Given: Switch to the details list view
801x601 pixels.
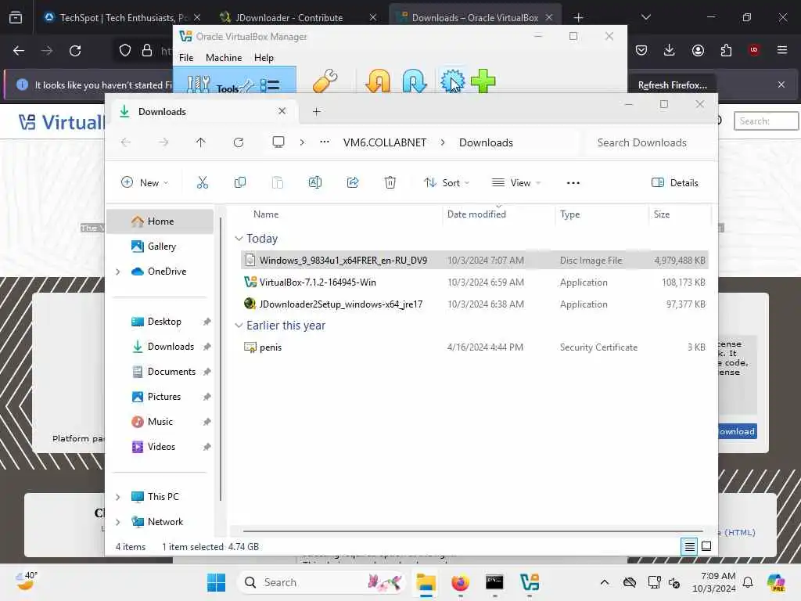Looking at the screenshot, I should pyautogui.click(x=689, y=547).
